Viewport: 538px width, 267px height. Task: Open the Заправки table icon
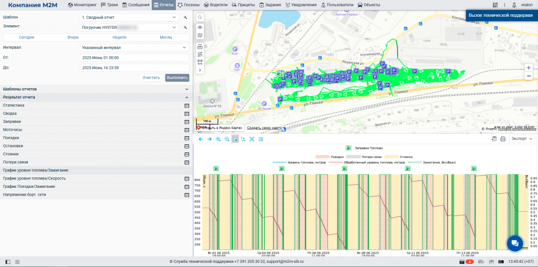[187, 122]
